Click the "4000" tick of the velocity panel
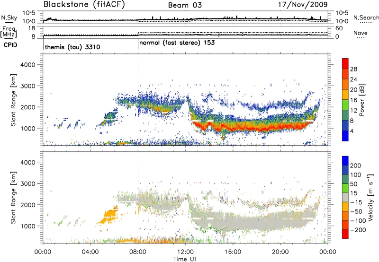Viewport: 379px width, 262px height. [x=28, y=162]
